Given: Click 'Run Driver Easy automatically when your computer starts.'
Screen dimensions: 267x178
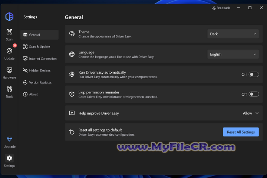Looking at the screenshot, I should [118, 77].
